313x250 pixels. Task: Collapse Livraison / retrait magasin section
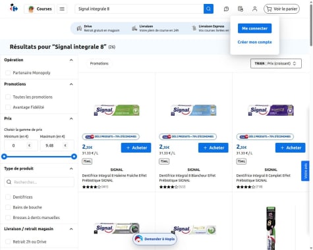(71, 229)
